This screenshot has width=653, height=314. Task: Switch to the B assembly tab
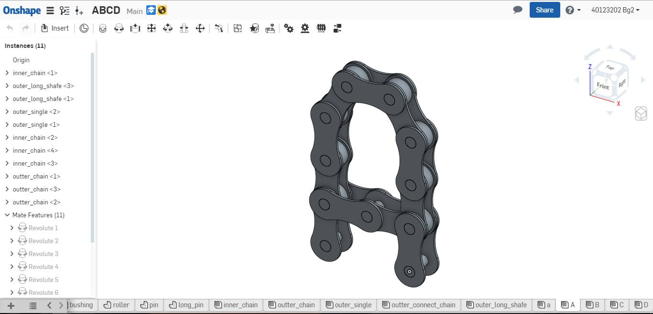pyautogui.click(x=593, y=305)
